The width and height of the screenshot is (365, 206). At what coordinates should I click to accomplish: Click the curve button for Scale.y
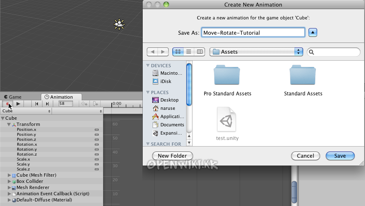[97, 164]
